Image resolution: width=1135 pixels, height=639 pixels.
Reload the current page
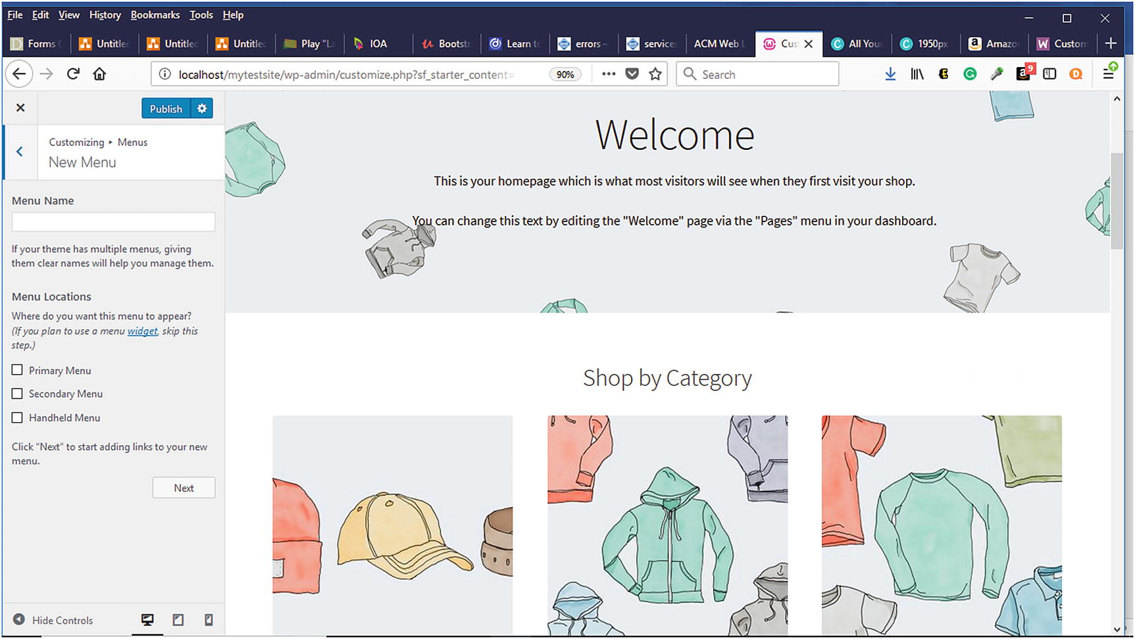pyautogui.click(x=73, y=74)
